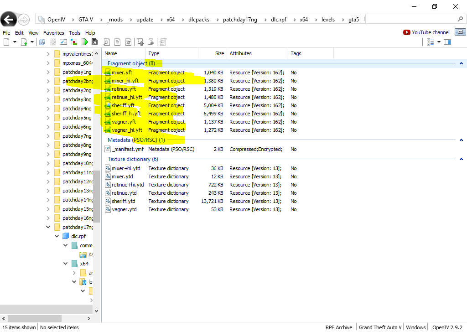
Task: Click the dark save-disk toolbar icon
Action: click(x=94, y=42)
